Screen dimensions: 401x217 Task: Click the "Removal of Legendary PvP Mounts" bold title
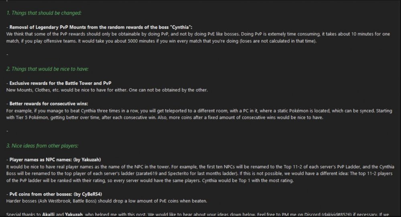point(48,27)
